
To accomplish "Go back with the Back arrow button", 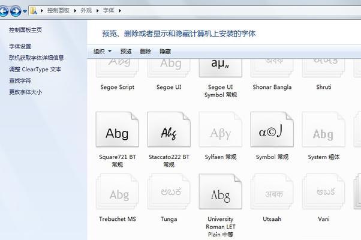I will (x=3, y=11).
